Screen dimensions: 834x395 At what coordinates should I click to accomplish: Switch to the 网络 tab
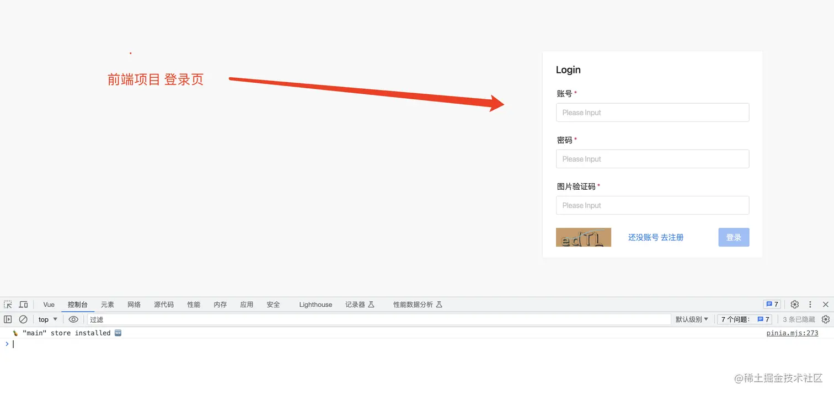pos(134,305)
